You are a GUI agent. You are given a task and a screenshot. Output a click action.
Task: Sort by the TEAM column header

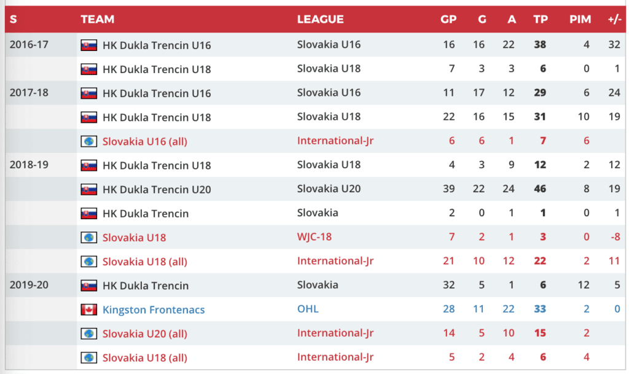click(x=97, y=19)
